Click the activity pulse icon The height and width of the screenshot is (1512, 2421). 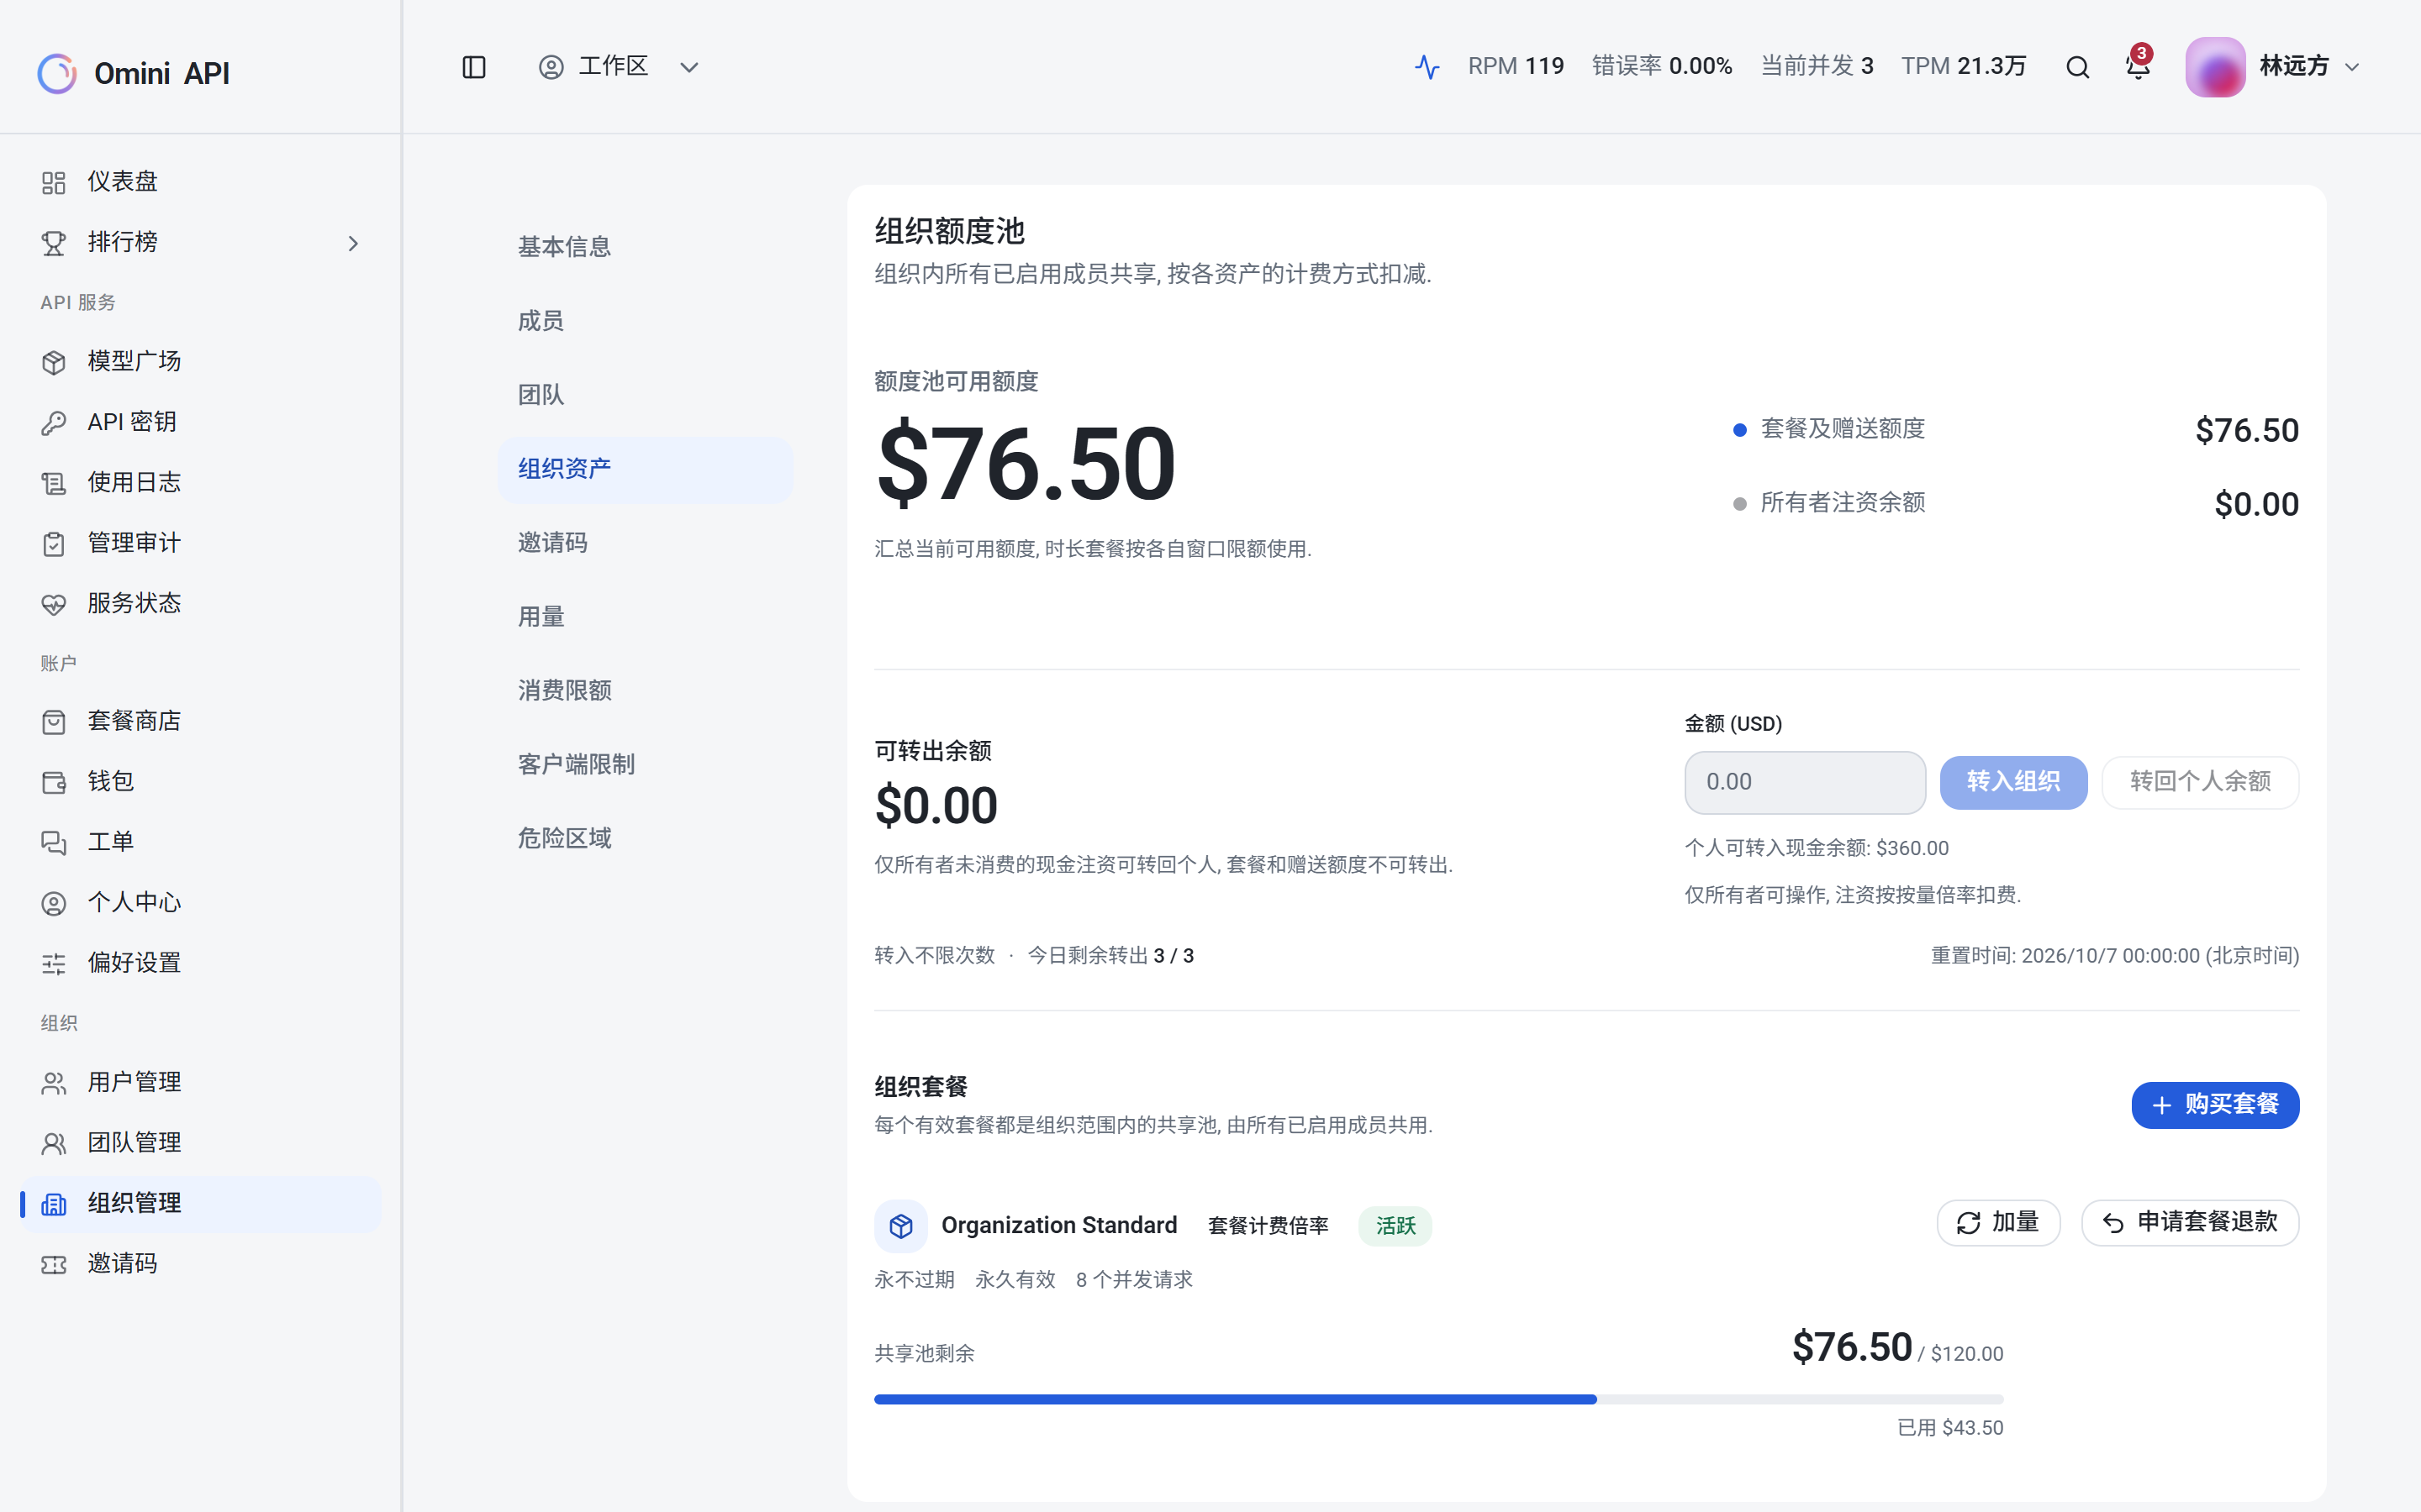pos(1427,67)
